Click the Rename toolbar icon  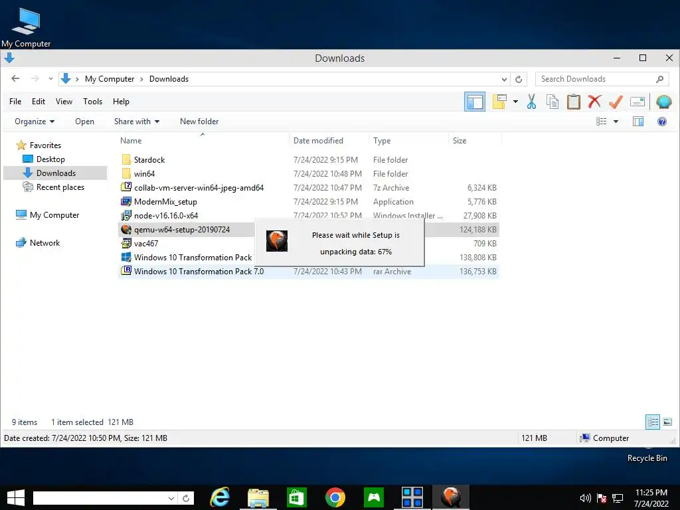pos(637,102)
